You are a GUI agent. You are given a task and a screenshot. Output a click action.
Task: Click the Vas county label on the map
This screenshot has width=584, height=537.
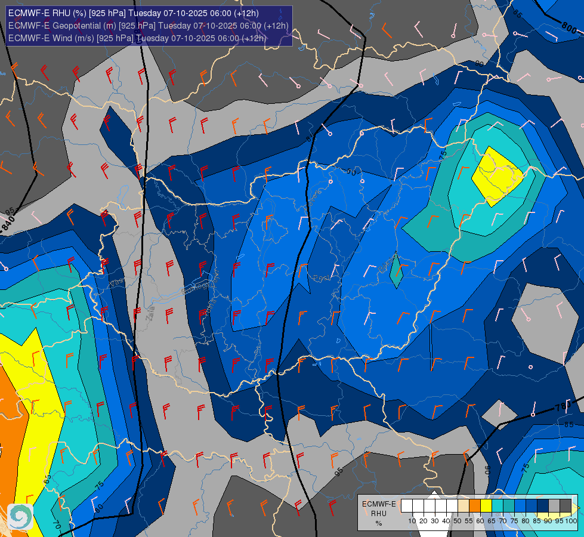(118, 283)
